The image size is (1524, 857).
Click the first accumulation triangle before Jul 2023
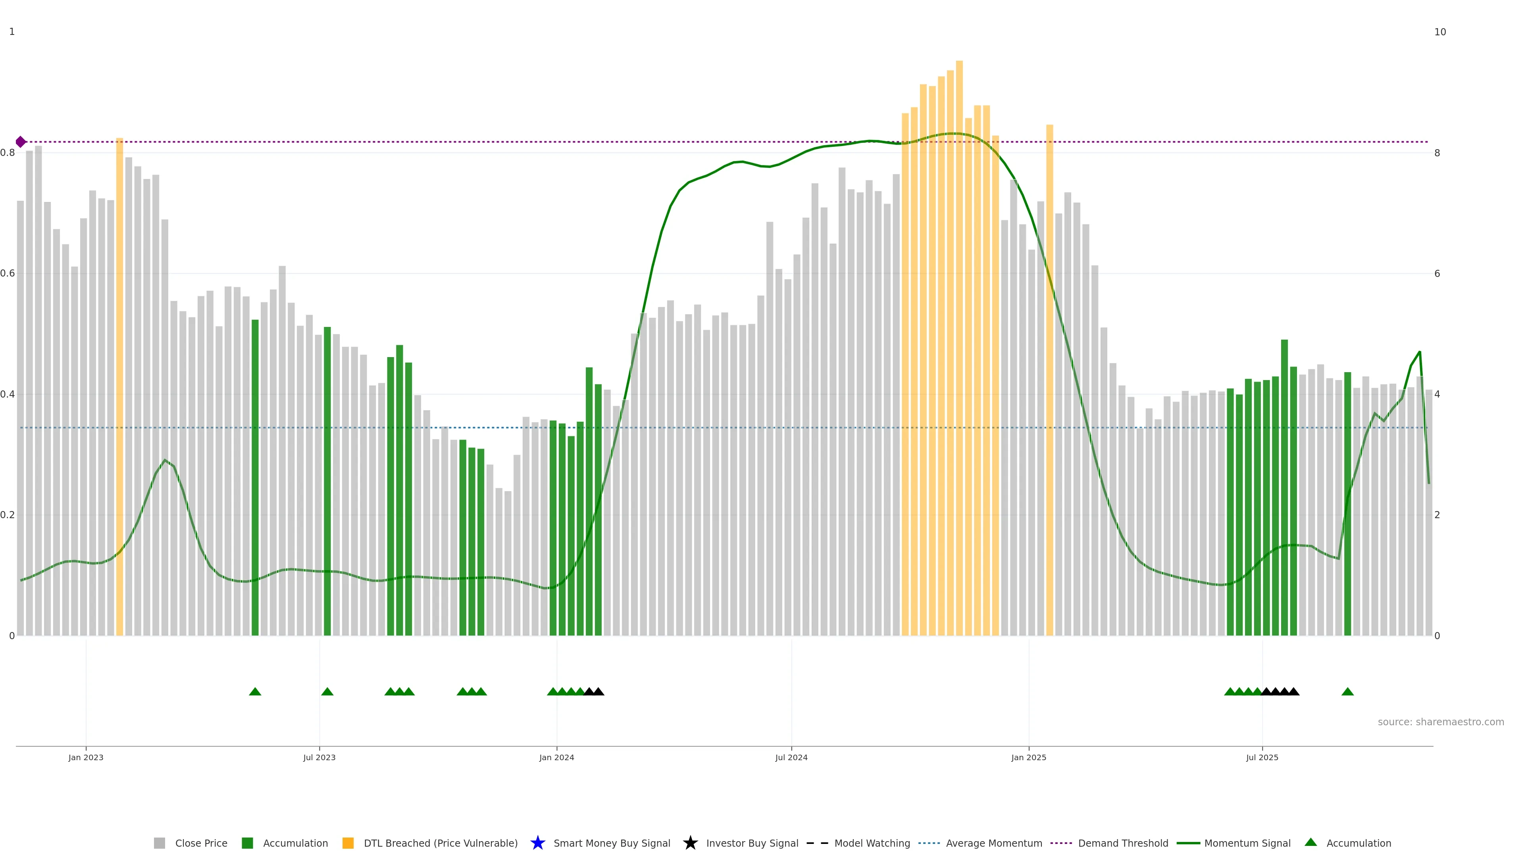click(x=255, y=692)
